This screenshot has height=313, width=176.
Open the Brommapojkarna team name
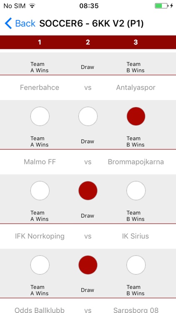[136, 162]
